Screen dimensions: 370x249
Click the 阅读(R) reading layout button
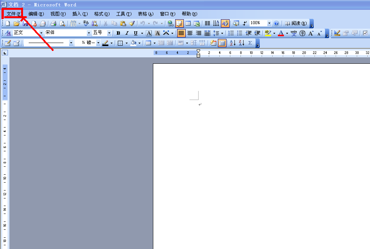(296, 23)
